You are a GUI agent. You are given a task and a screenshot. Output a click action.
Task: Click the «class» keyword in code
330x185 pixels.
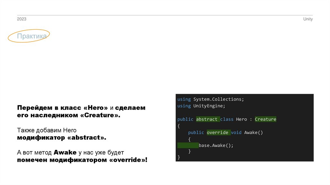[x=227, y=119]
